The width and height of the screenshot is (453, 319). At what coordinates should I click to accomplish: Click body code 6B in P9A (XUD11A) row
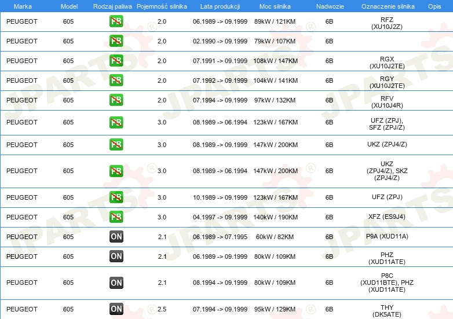point(329,237)
